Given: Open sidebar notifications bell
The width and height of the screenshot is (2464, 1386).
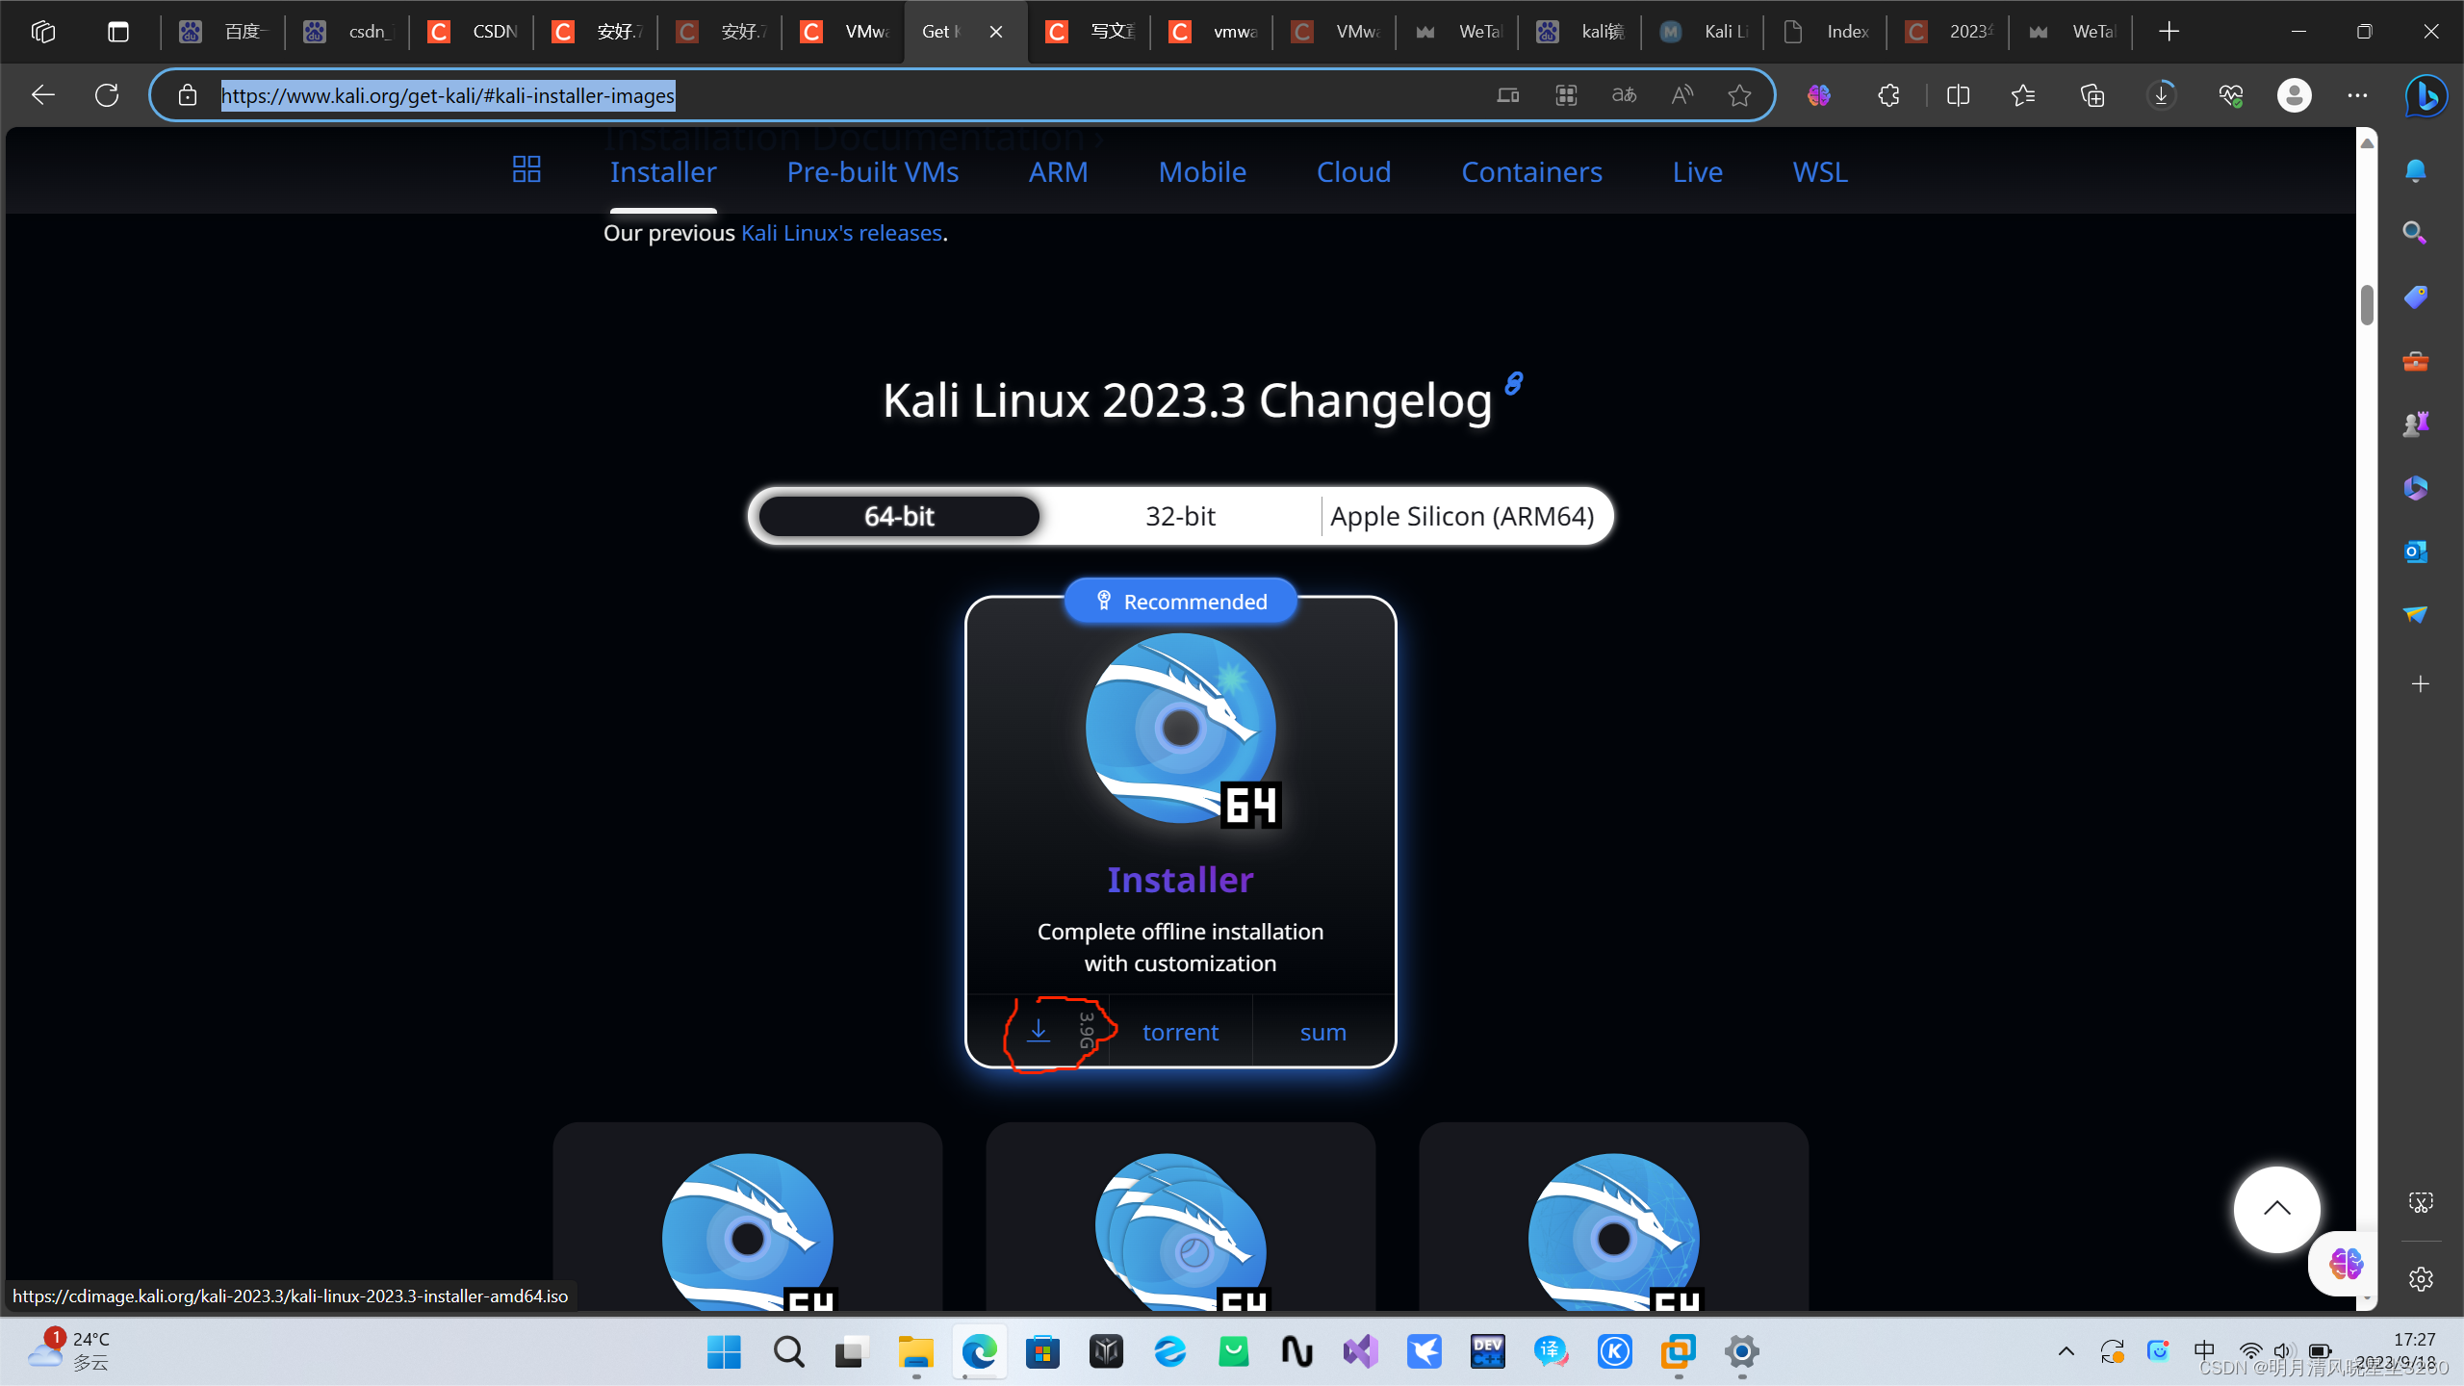Looking at the screenshot, I should 2416,171.
